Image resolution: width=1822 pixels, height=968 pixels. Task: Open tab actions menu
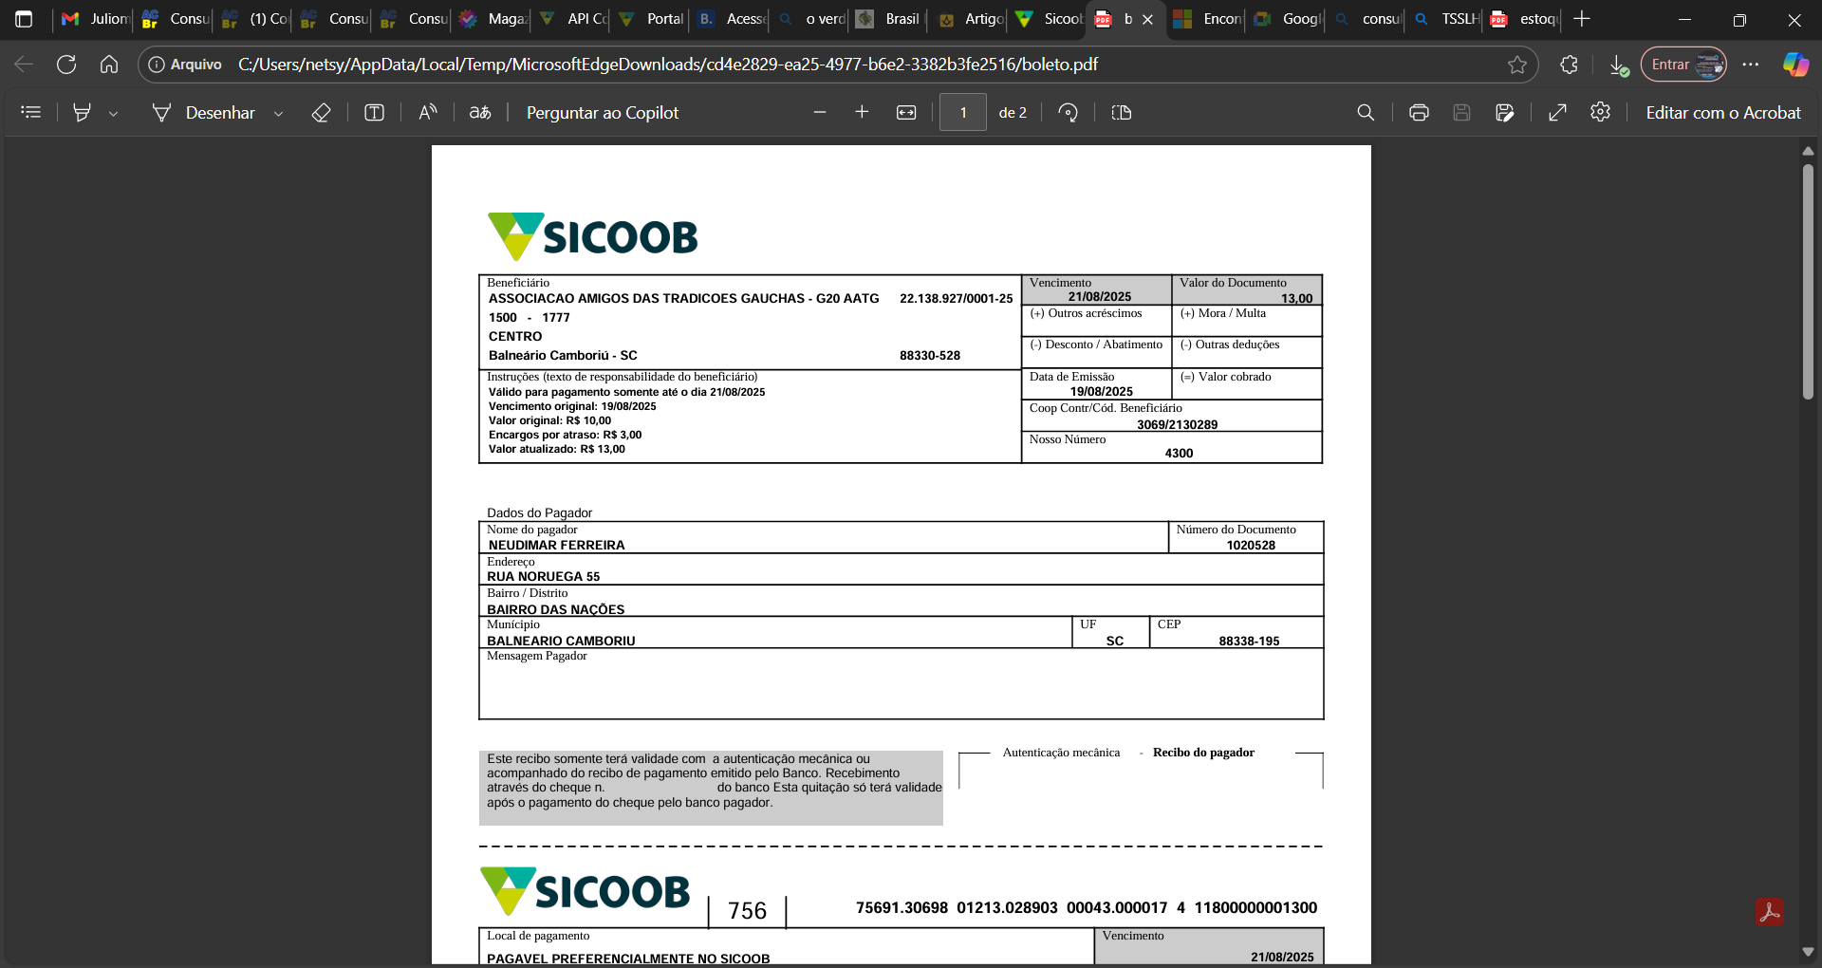[x=24, y=19]
